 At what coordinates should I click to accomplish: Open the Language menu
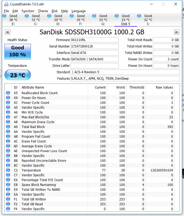(x=79, y=11)
